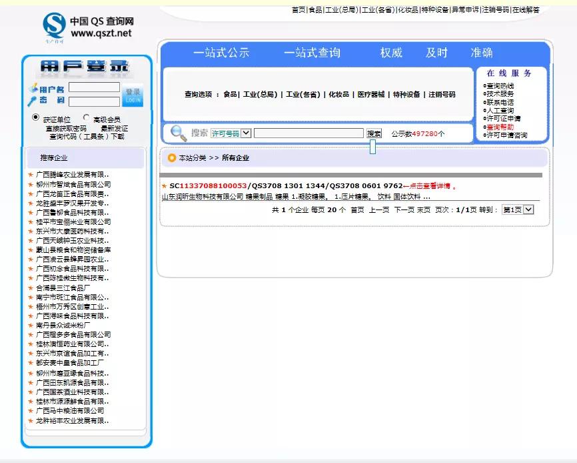
Task: Click the key icon beside the 密码 field
Action: click(x=32, y=100)
